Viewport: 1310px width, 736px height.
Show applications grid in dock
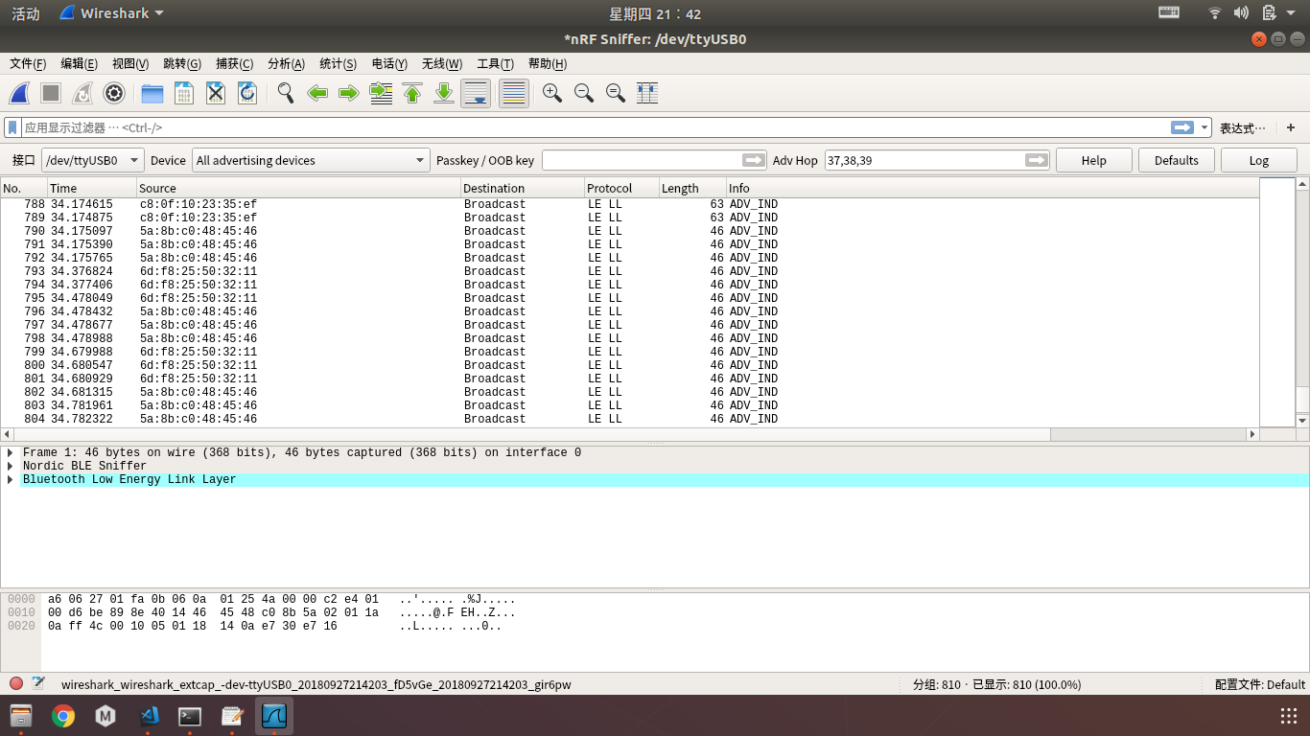click(1289, 716)
